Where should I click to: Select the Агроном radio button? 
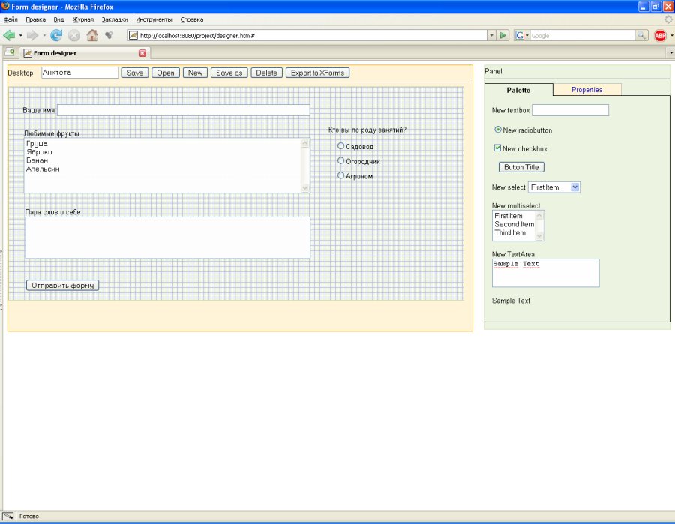tap(340, 175)
